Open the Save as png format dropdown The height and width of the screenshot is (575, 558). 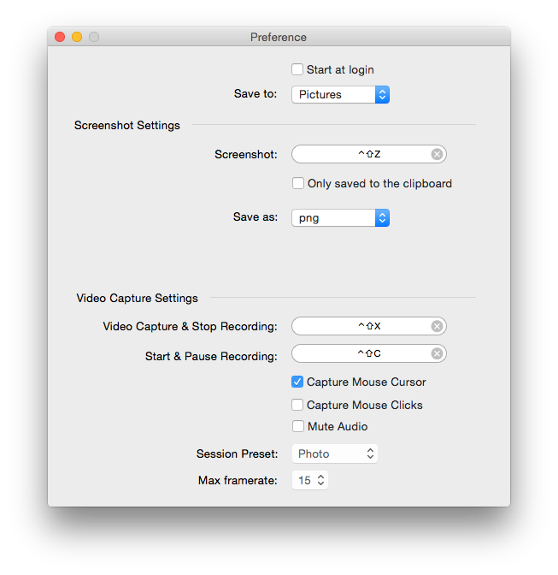(340, 218)
